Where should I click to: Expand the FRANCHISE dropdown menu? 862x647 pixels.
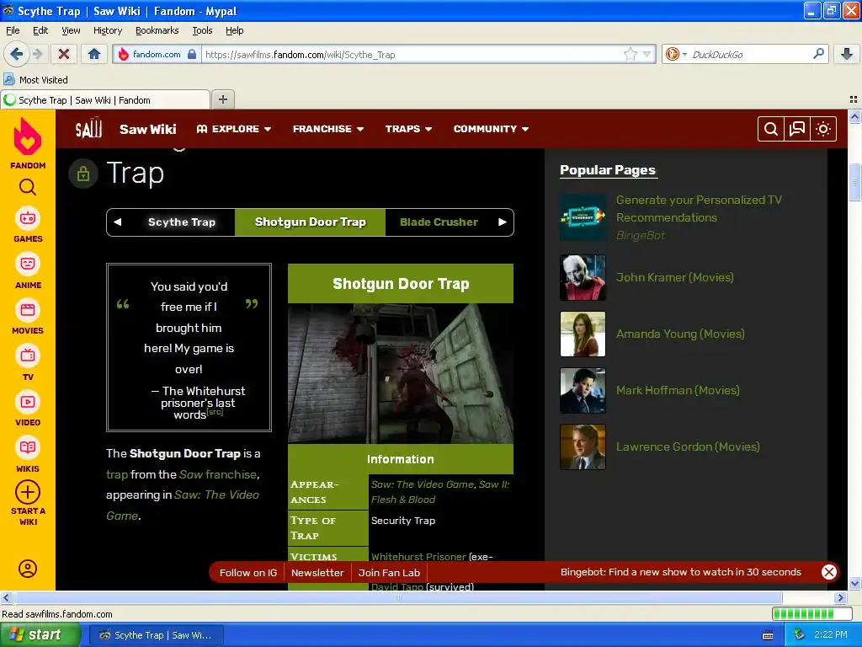click(328, 129)
